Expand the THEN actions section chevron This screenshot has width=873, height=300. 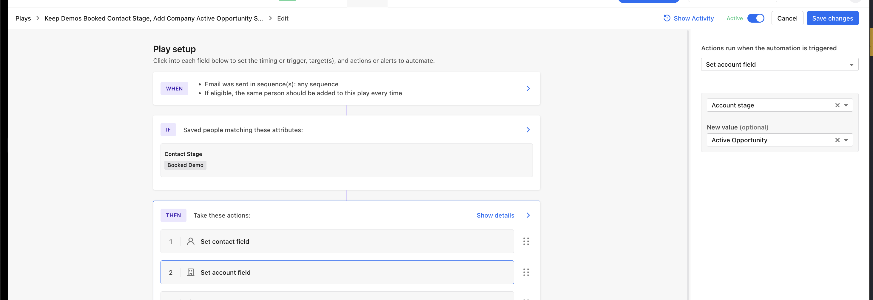pyautogui.click(x=528, y=215)
